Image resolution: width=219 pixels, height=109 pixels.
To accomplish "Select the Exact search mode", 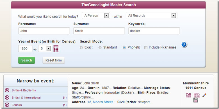I will 81,48.
